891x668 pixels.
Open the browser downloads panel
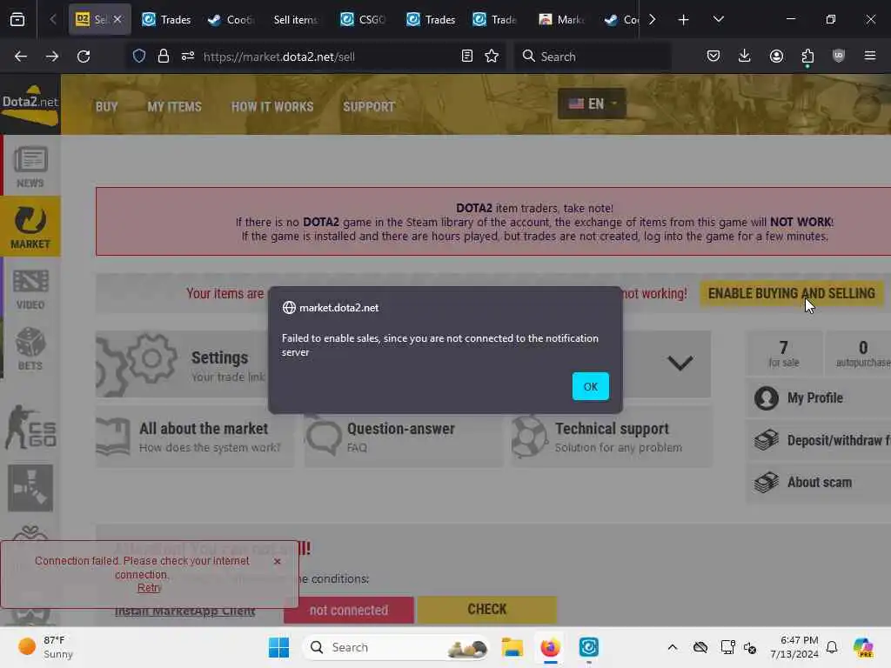[x=745, y=56]
